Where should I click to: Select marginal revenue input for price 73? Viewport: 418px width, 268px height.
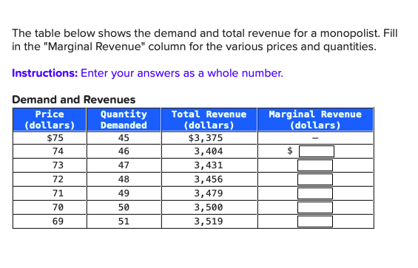click(x=315, y=165)
